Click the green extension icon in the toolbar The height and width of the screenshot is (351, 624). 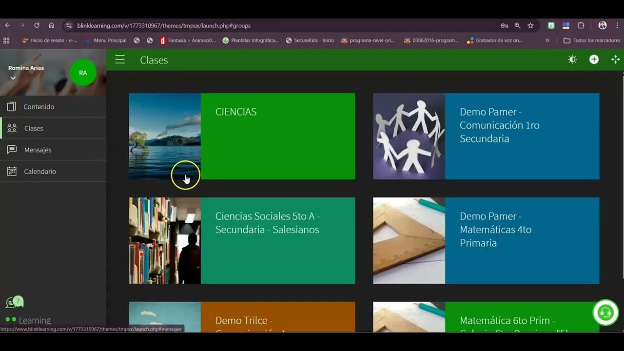551,25
